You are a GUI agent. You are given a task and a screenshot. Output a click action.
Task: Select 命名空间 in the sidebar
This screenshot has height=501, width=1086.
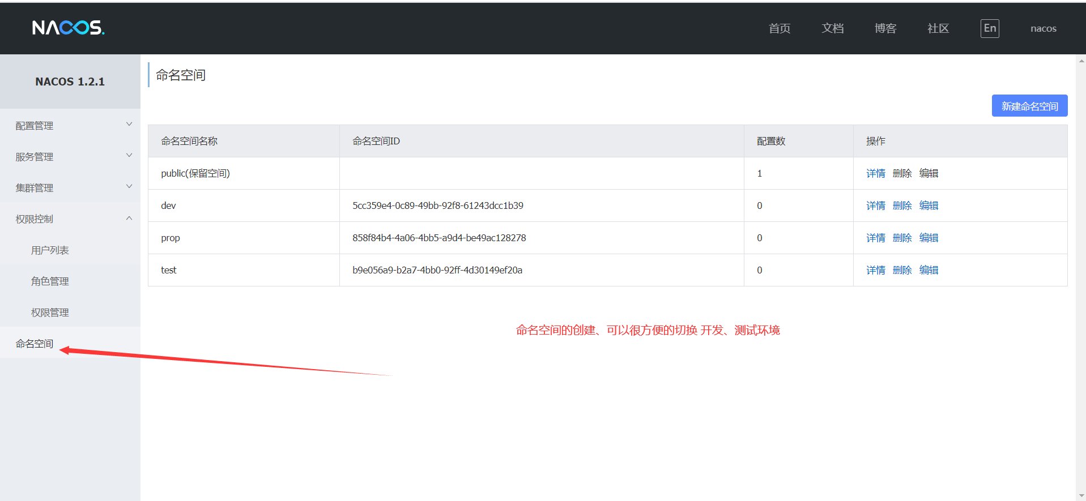(35, 344)
